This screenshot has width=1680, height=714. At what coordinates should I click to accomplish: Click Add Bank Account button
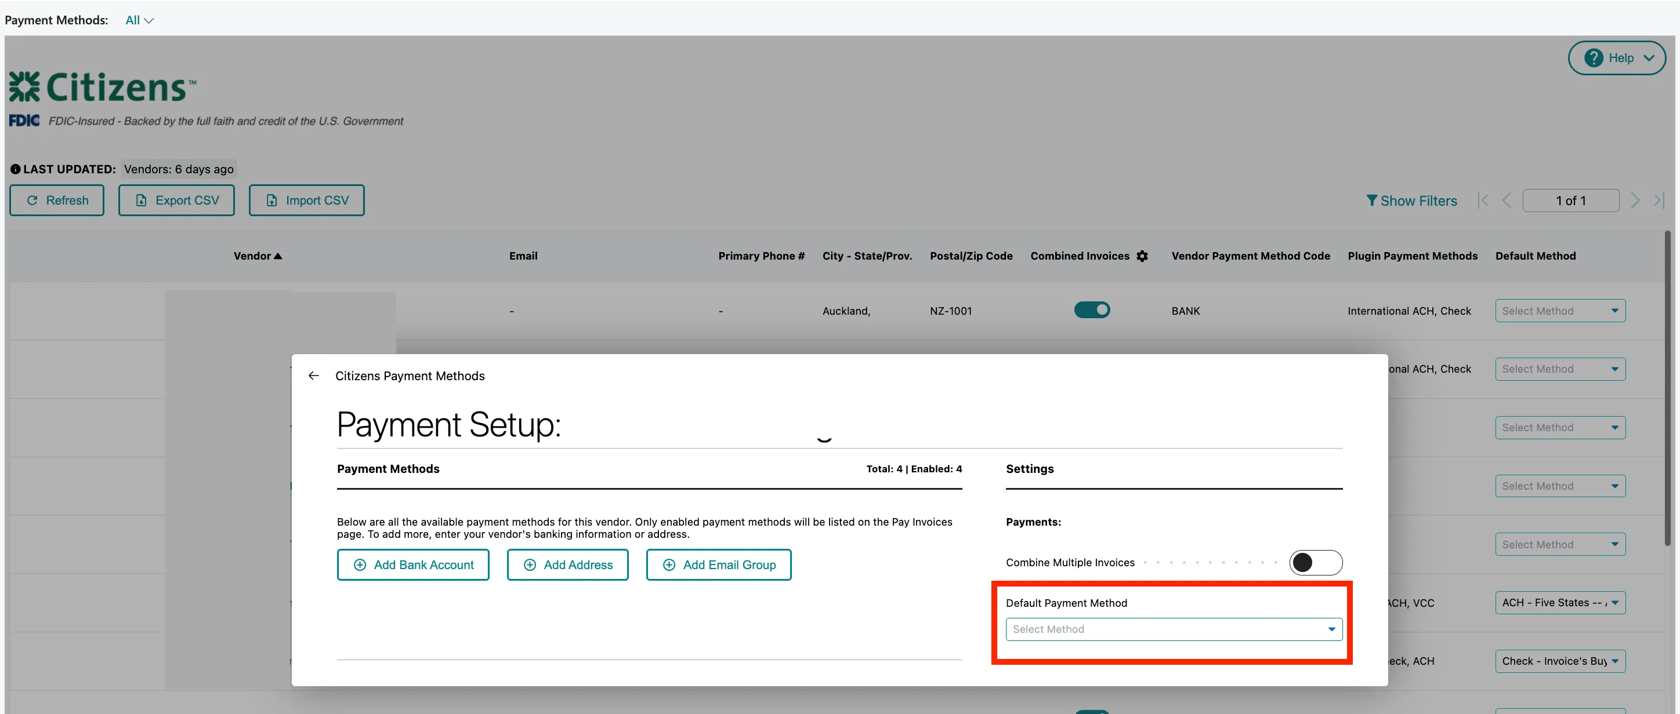[x=413, y=565]
